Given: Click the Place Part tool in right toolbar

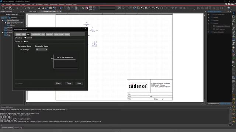Looking at the screenshot, I should click(x=233, y=17).
